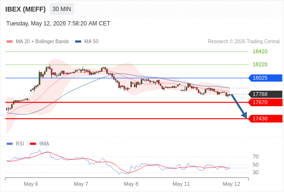
Task: Click the RSI 70 axis label
Action: pos(256,156)
